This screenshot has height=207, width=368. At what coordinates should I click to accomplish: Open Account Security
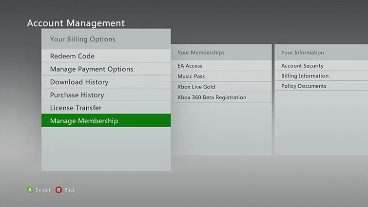coord(321,66)
